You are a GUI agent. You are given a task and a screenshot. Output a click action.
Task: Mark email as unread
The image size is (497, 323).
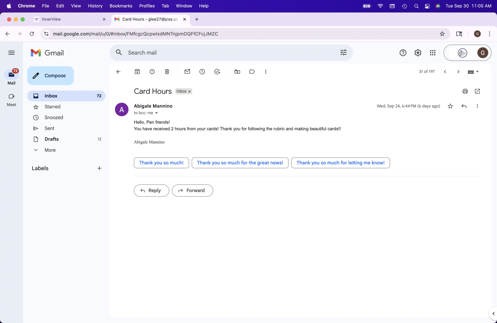point(187,72)
